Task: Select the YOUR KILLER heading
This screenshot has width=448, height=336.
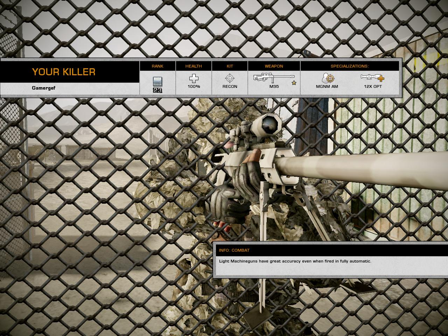Action: [x=64, y=72]
